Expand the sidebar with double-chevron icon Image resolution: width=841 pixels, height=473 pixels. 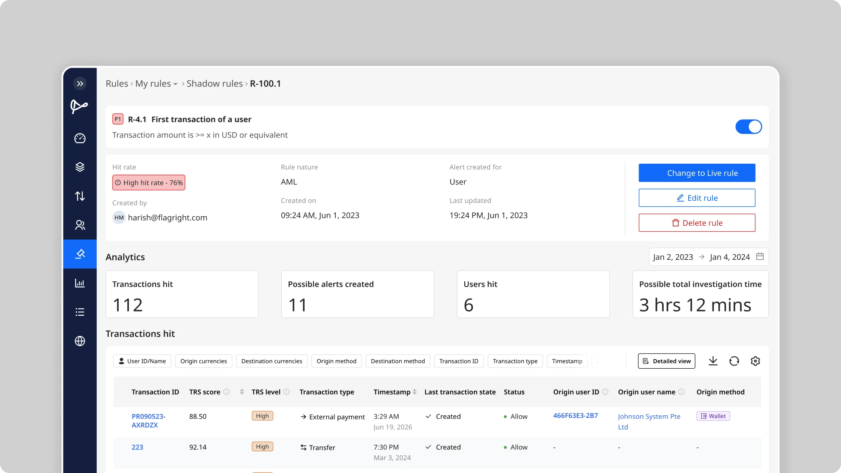coord(80,84)
